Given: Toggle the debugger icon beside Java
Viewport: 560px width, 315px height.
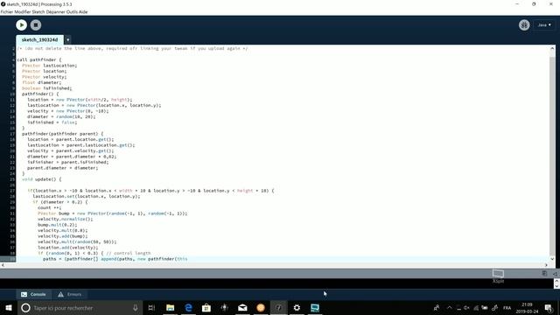Looking at the screenshot, I should pos(524,25).
